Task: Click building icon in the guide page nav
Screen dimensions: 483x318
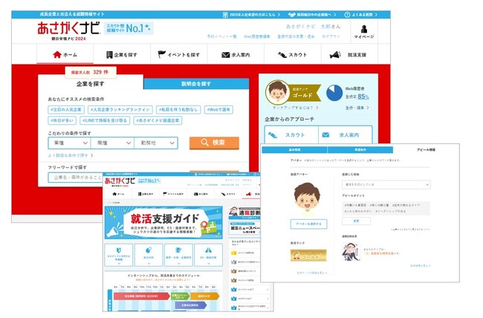Action: click(x=140, y=194)
